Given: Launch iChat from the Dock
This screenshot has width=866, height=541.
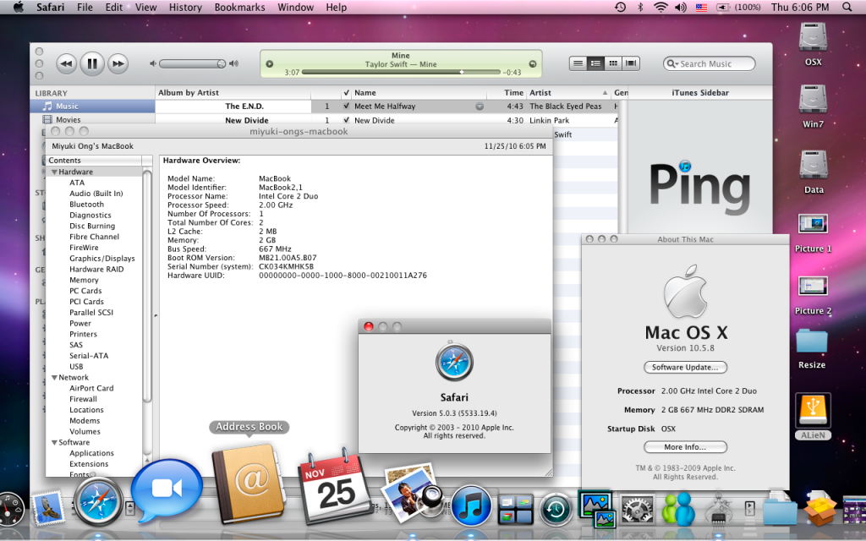Looking at the screenshot, I should click(167, 491).
